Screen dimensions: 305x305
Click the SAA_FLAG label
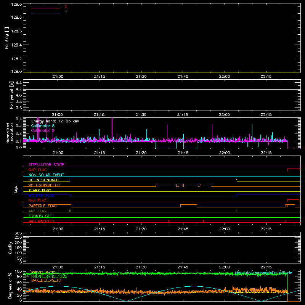(37, 201)
